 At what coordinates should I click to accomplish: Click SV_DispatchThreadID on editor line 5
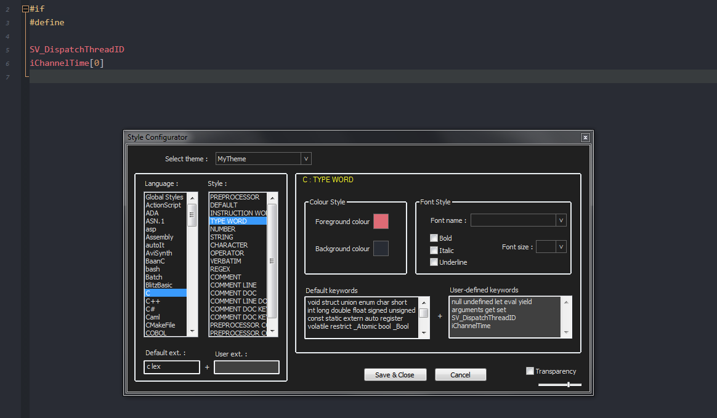[x=77, y=49]
